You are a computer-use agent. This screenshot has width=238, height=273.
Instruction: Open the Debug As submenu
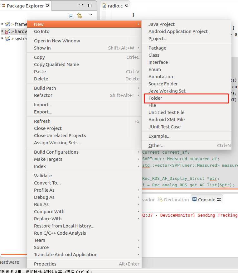(84, 197)
